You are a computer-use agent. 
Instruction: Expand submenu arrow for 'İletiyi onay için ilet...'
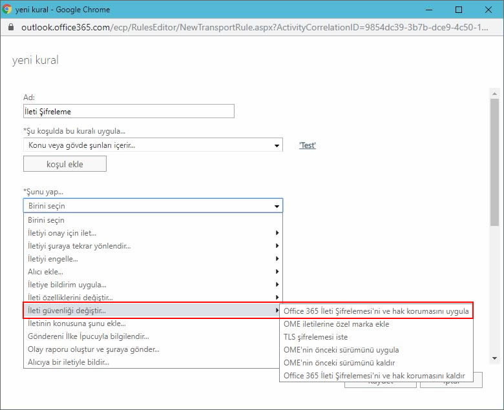(277, 233)
